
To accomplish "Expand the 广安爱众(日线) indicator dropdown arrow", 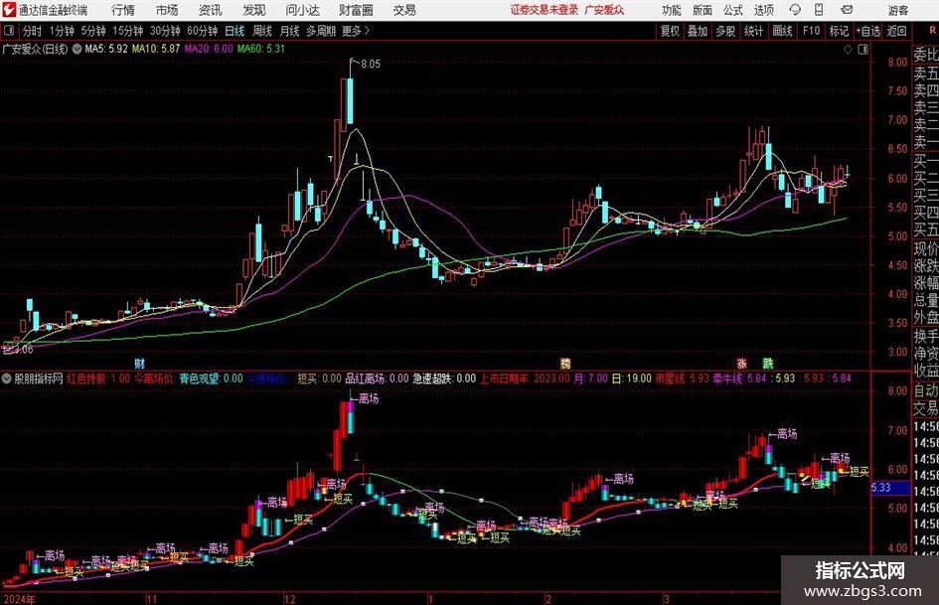I will [x=77, y=49].
